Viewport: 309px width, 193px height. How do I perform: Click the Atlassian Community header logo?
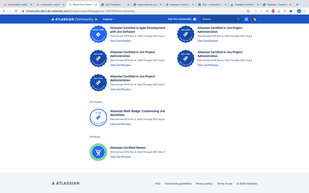(72, 19)
